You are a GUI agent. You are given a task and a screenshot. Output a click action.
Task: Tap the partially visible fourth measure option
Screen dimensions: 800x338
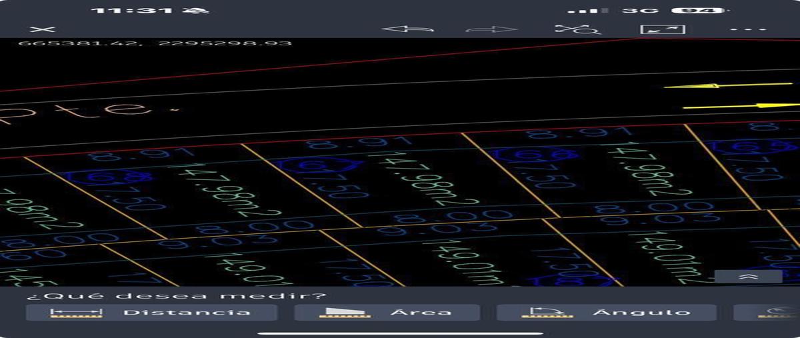pos(767,313)
